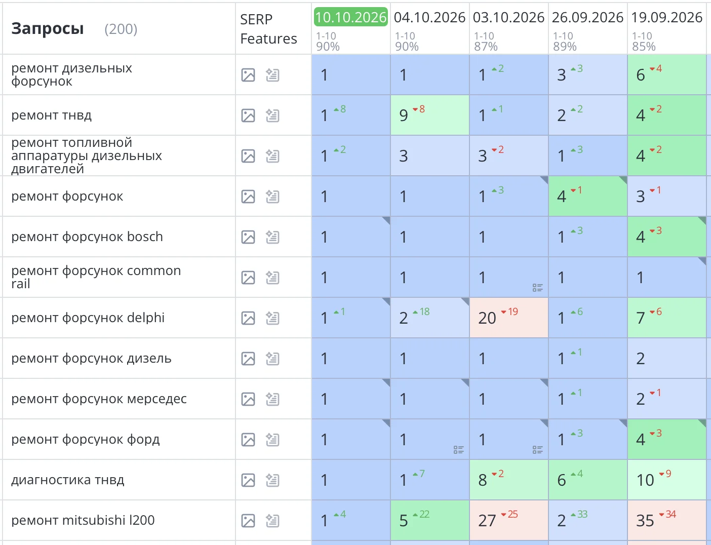The width and height of the screenshot is (711, 545).
Task: Select query ремонт форсунок delphi
Action: [88, 318]
